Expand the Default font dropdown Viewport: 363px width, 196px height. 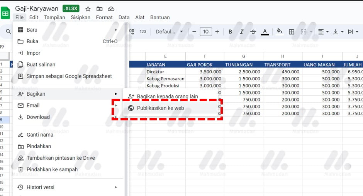(170, 32)
